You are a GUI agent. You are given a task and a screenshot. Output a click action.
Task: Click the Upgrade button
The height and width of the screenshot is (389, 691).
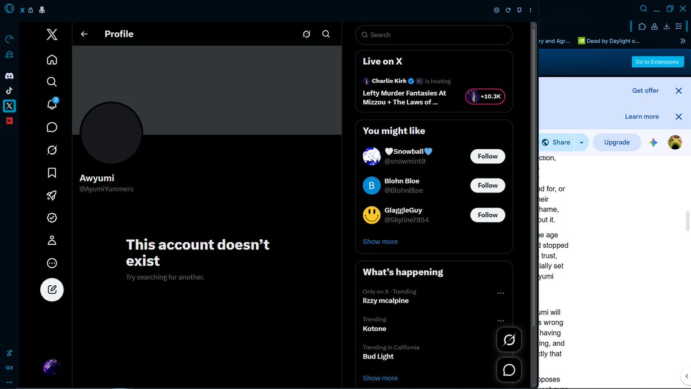coord(617,142)
